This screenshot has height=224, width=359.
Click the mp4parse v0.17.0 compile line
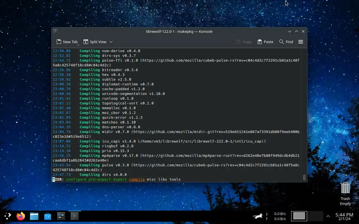[176, 158]
